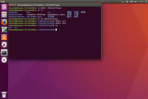Click the 视频 folder name
This screenshot has height=99, width=148.
69,14
